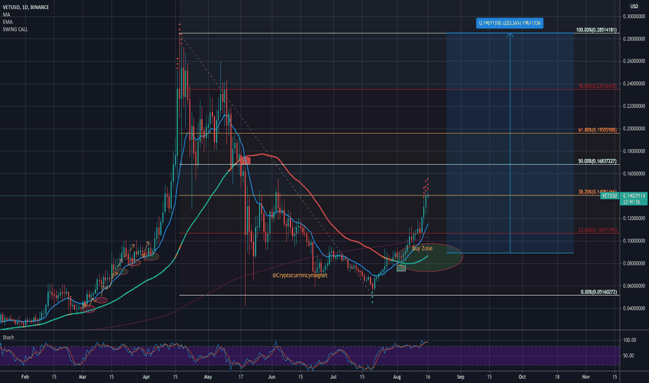Click the 0.12000000 price axis label
Image resolution: width=649 pixels, height=383 pixels.
point(634,218)
